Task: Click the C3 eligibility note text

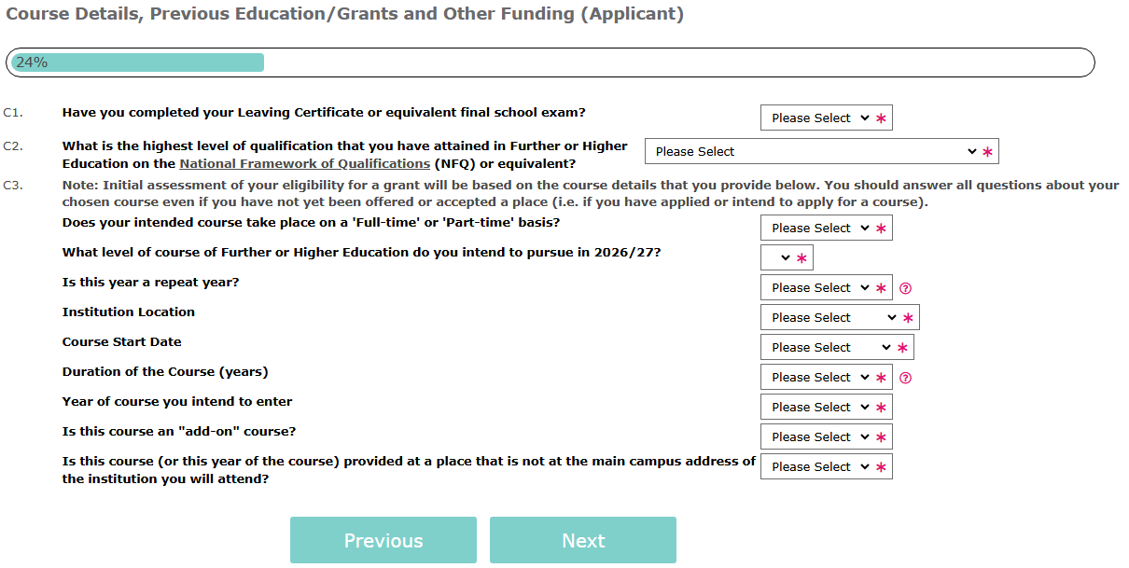Action: 590,193
